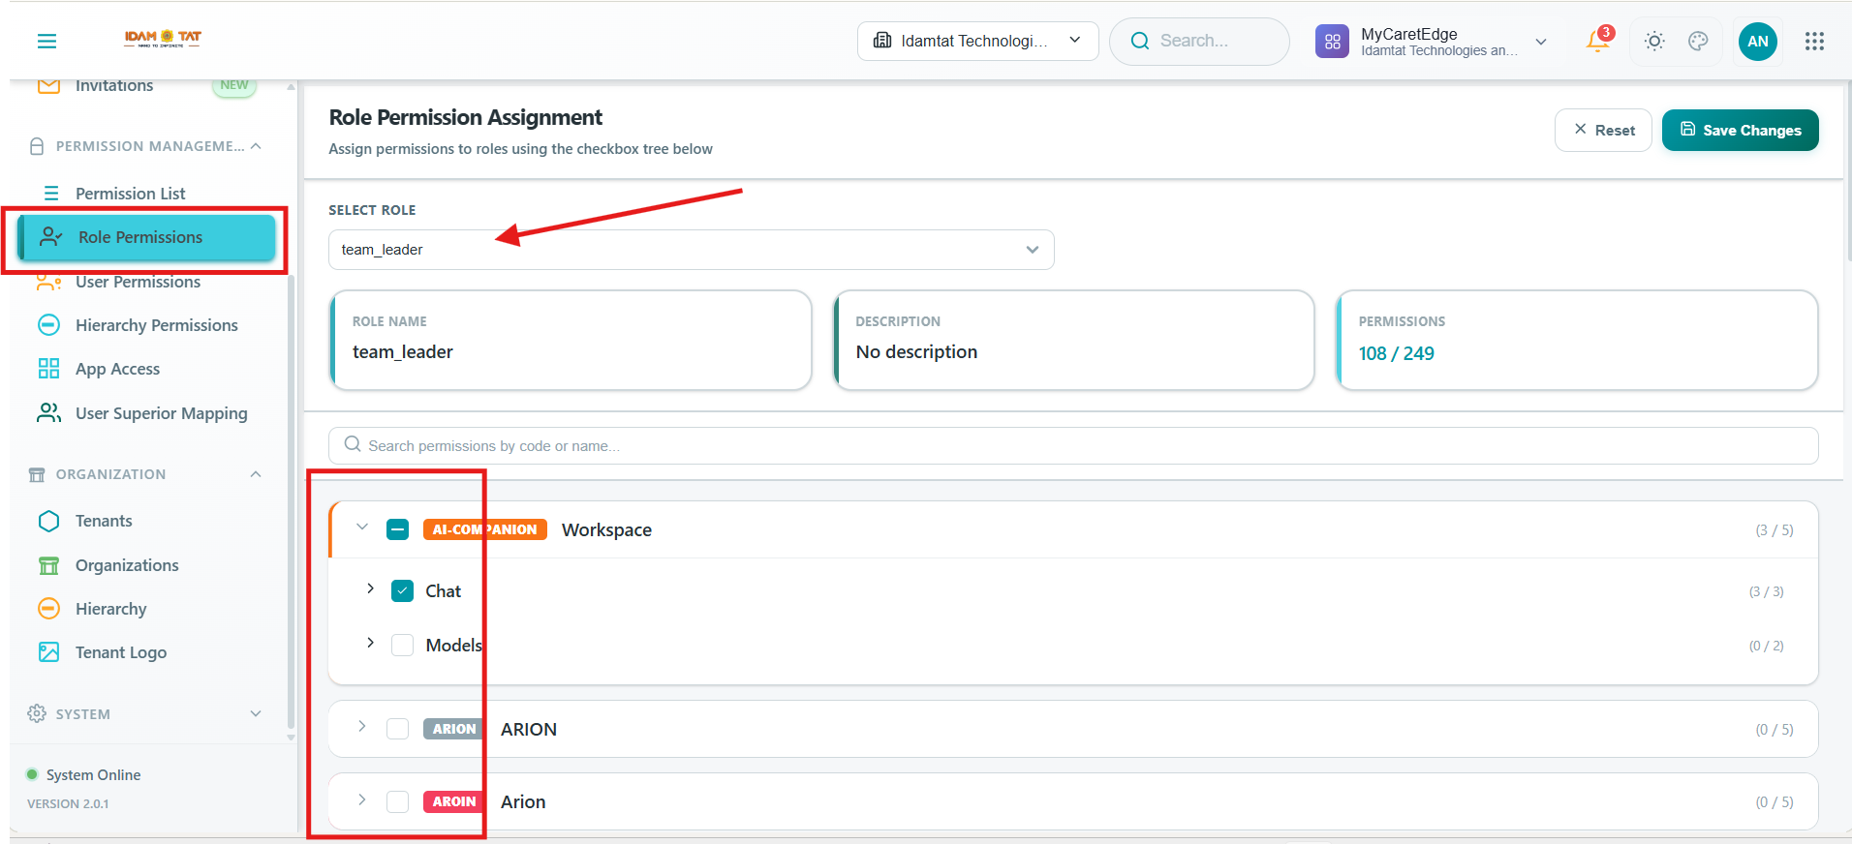Click the IDAM TAT logo
This screenshot has width=1852, height=844.
[x=163, y=39]
